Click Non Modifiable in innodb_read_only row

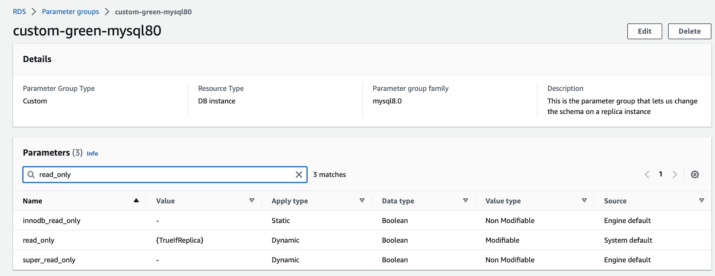pos(510,221)
